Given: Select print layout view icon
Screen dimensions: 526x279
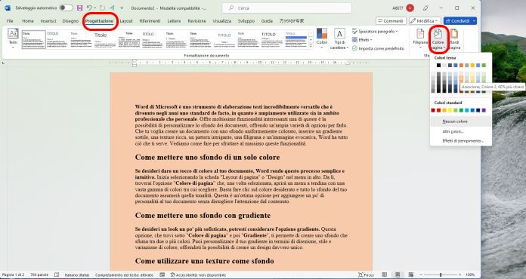Looking at the screenshot, I should pyautogui.click(x=398, y=274).
